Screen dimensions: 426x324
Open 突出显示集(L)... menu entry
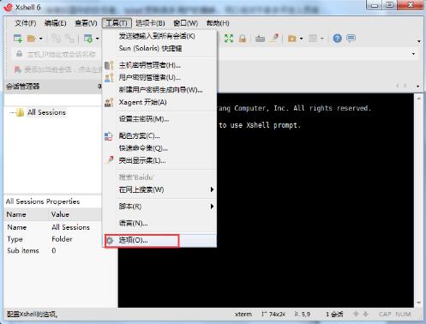pos(159,160)
